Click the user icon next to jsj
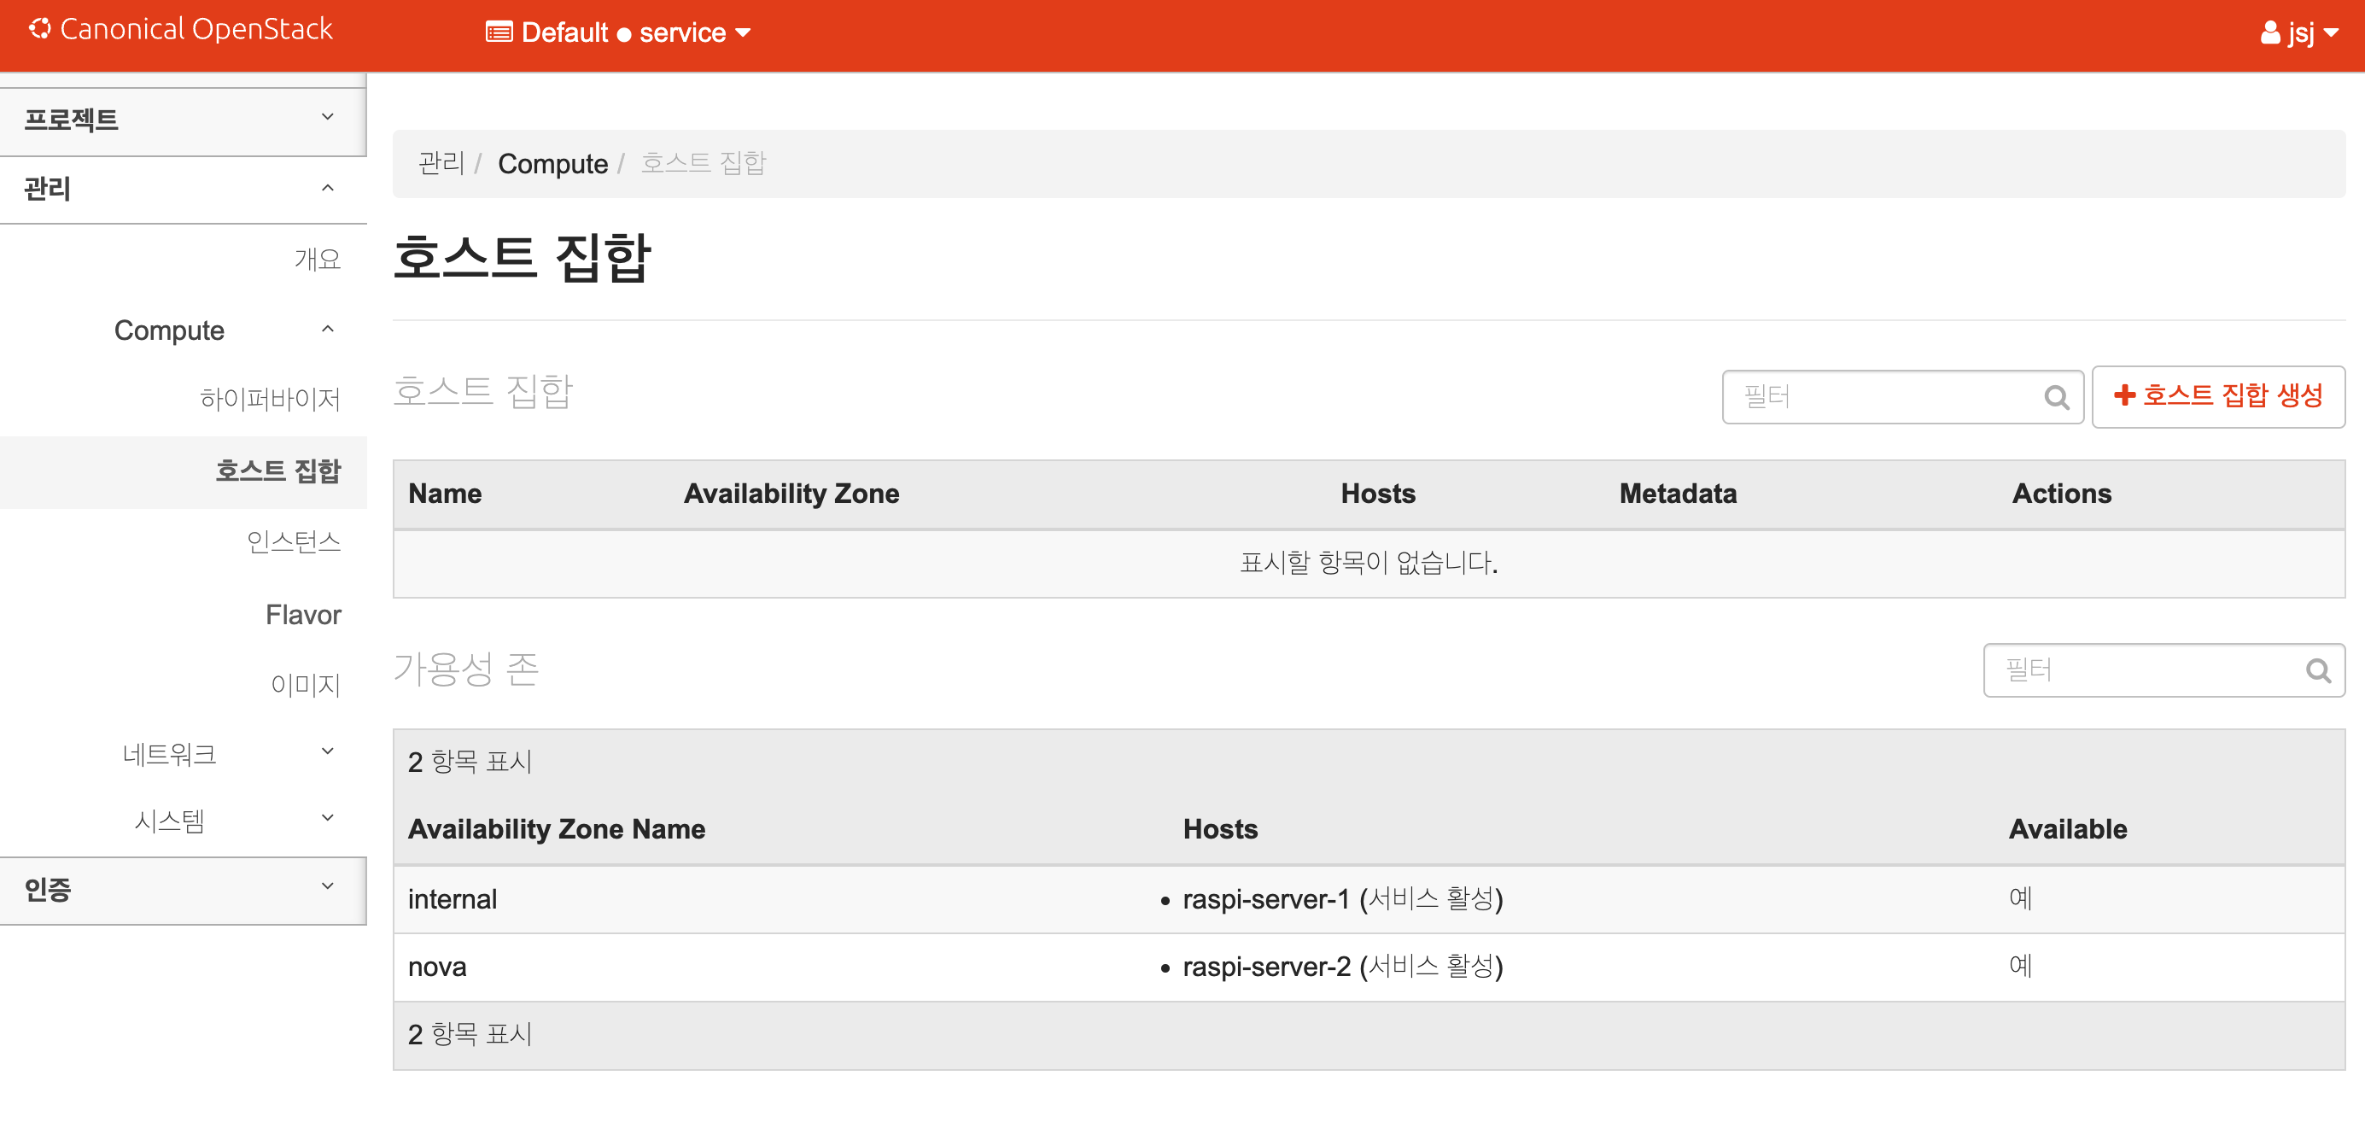2365x1134 pixels. coord(2269,34)
